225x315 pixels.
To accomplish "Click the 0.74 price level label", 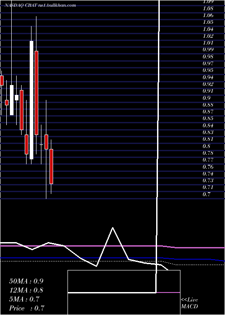I will point(208,174).
